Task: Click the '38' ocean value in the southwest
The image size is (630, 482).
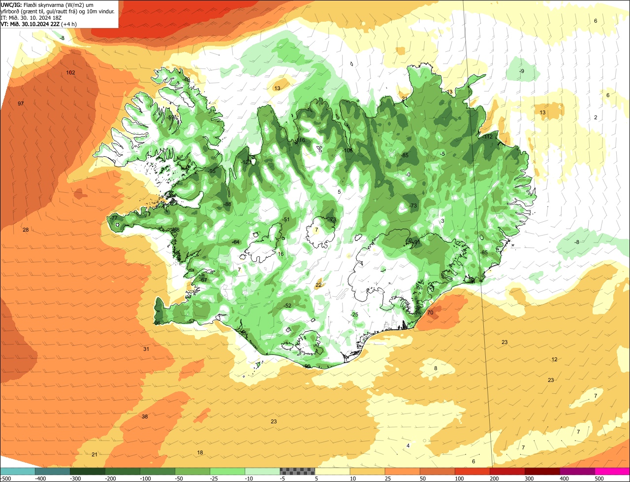Action: pyautogui.click(x=145, y=416)
